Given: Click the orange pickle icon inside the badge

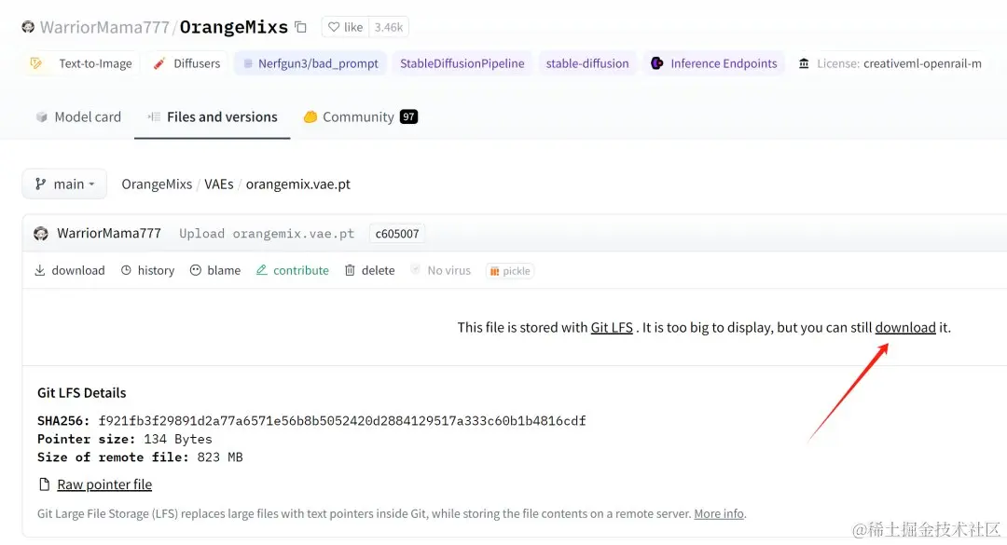Looking at the screenshot, I should click(x=494, y=271).
